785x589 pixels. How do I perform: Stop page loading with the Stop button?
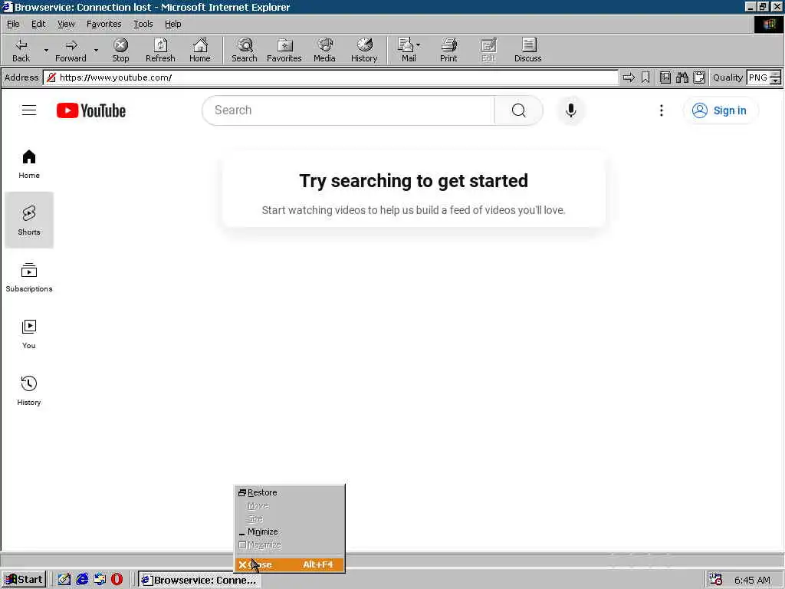120,50
